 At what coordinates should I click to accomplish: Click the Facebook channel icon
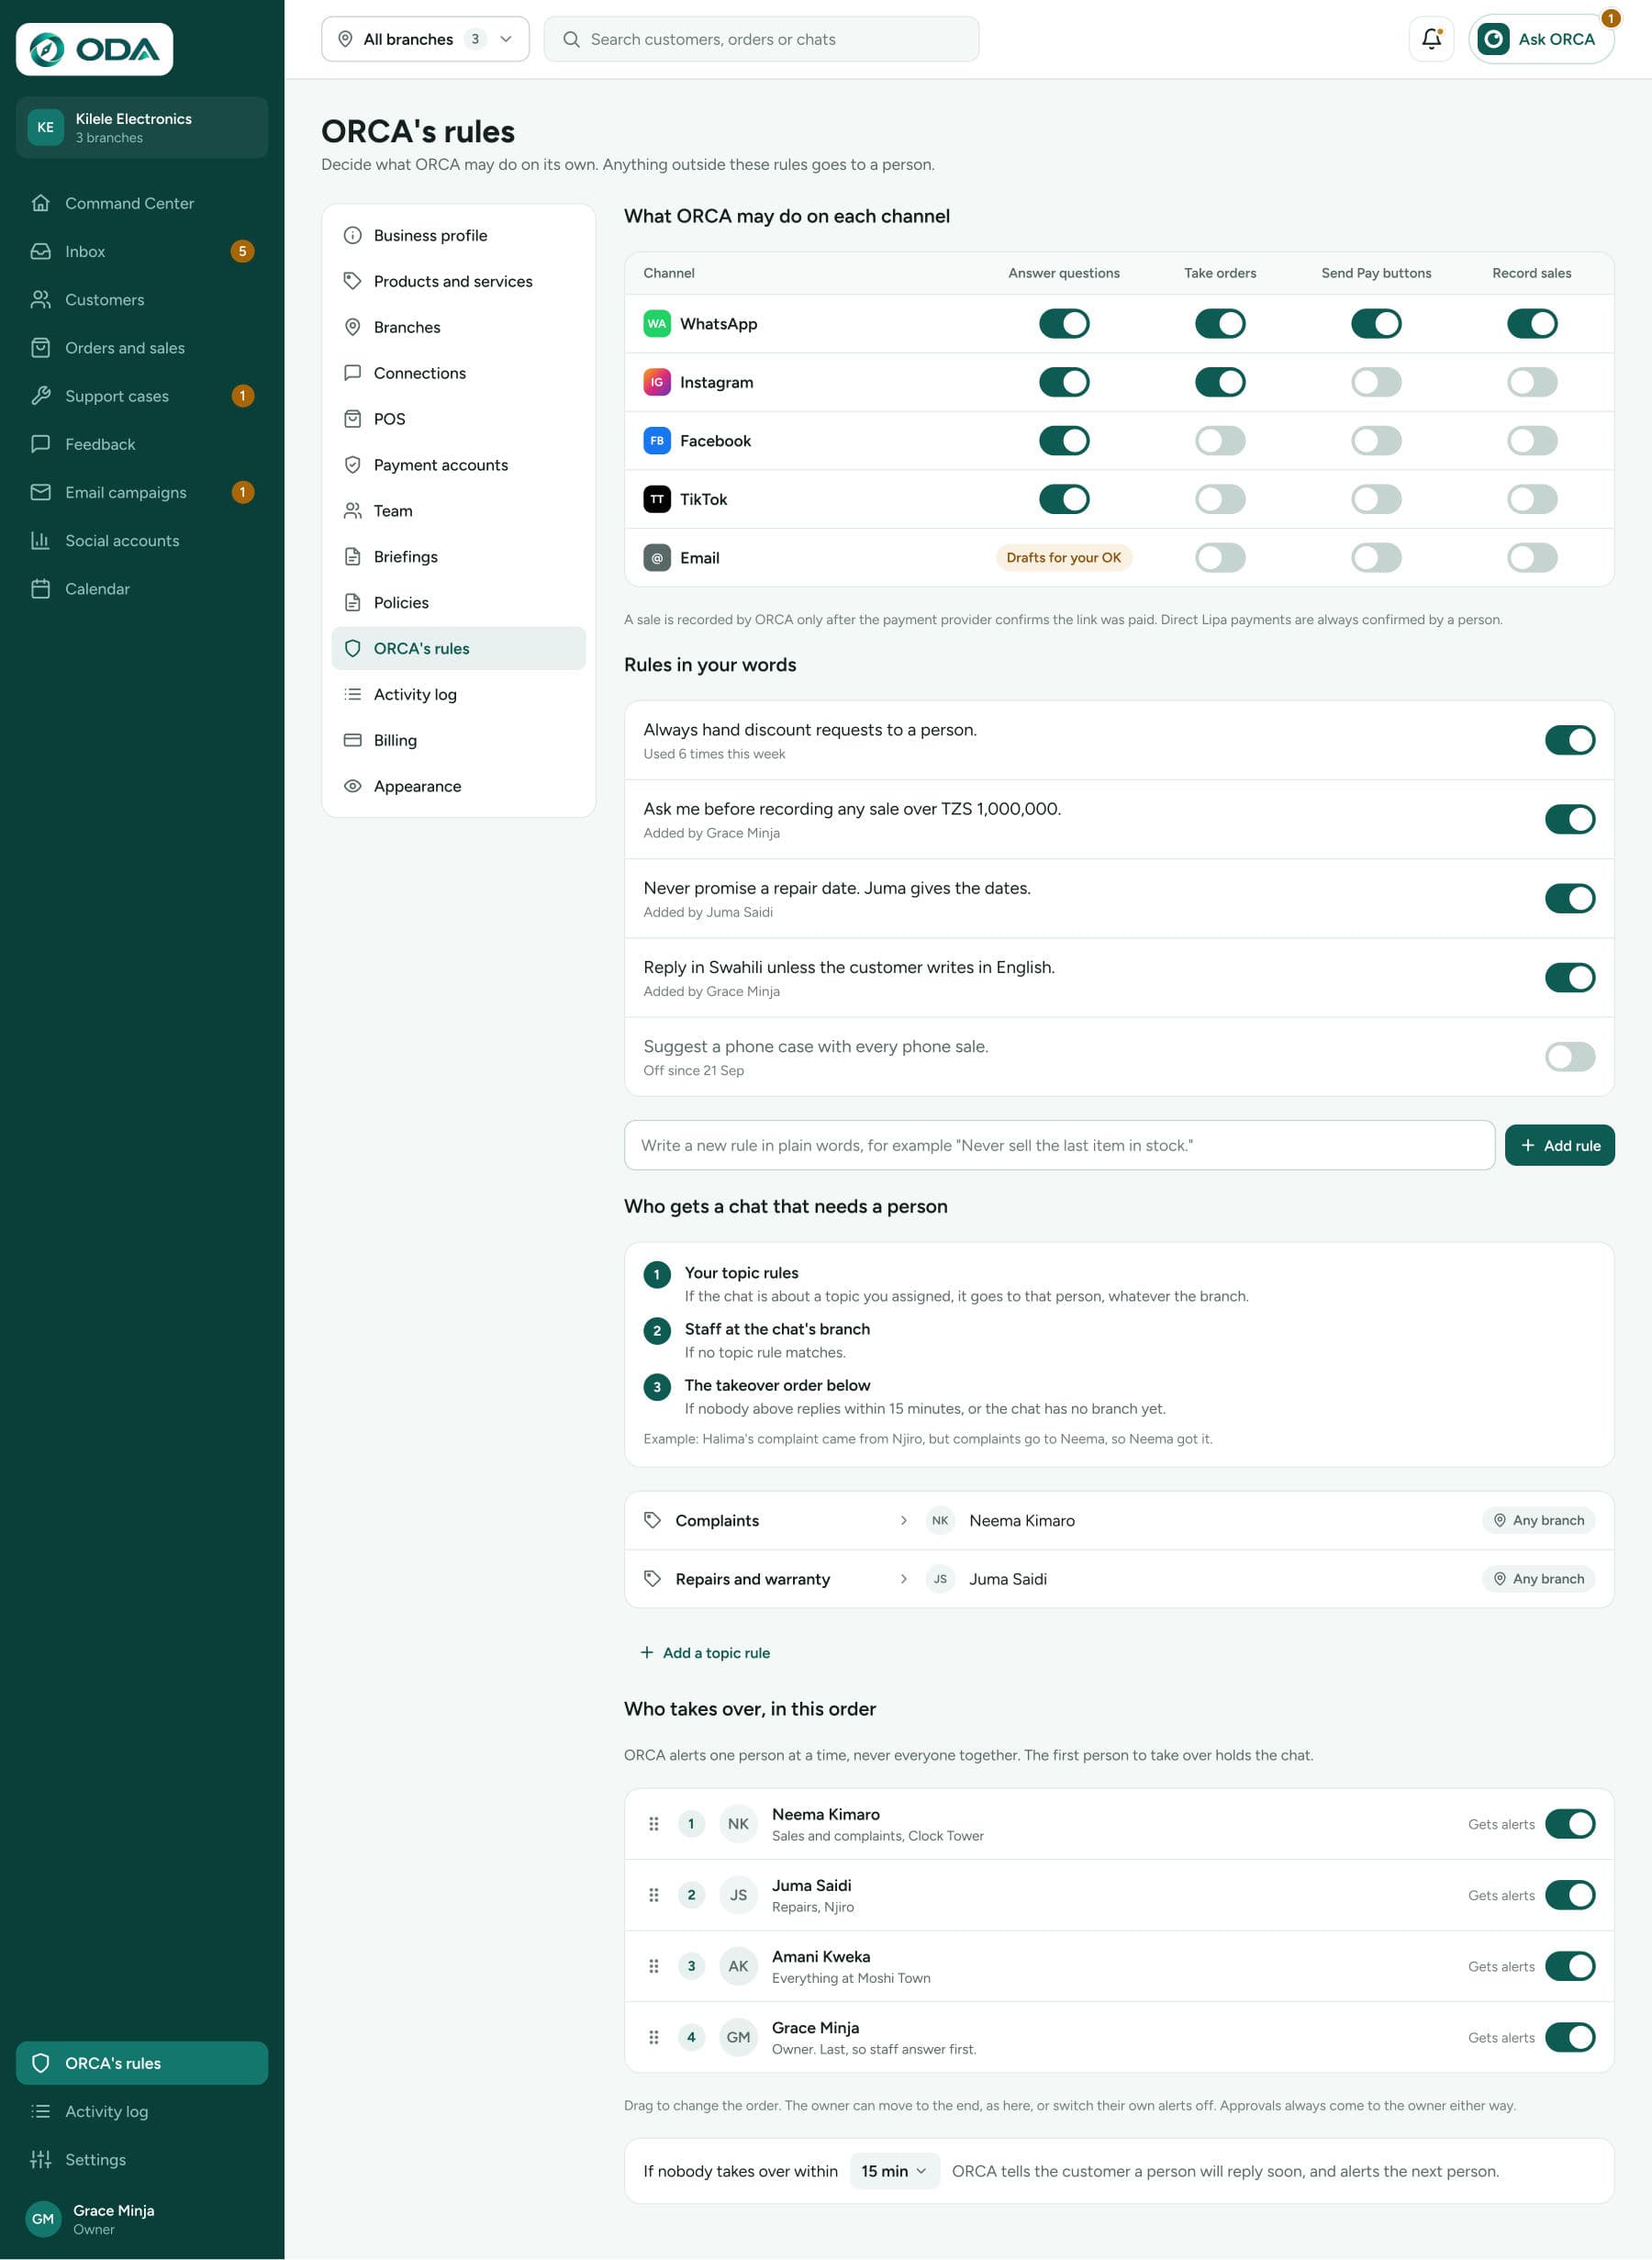657,441
